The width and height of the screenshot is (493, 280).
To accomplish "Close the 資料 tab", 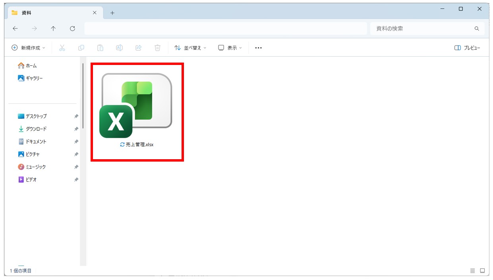I will coord(95,13).
